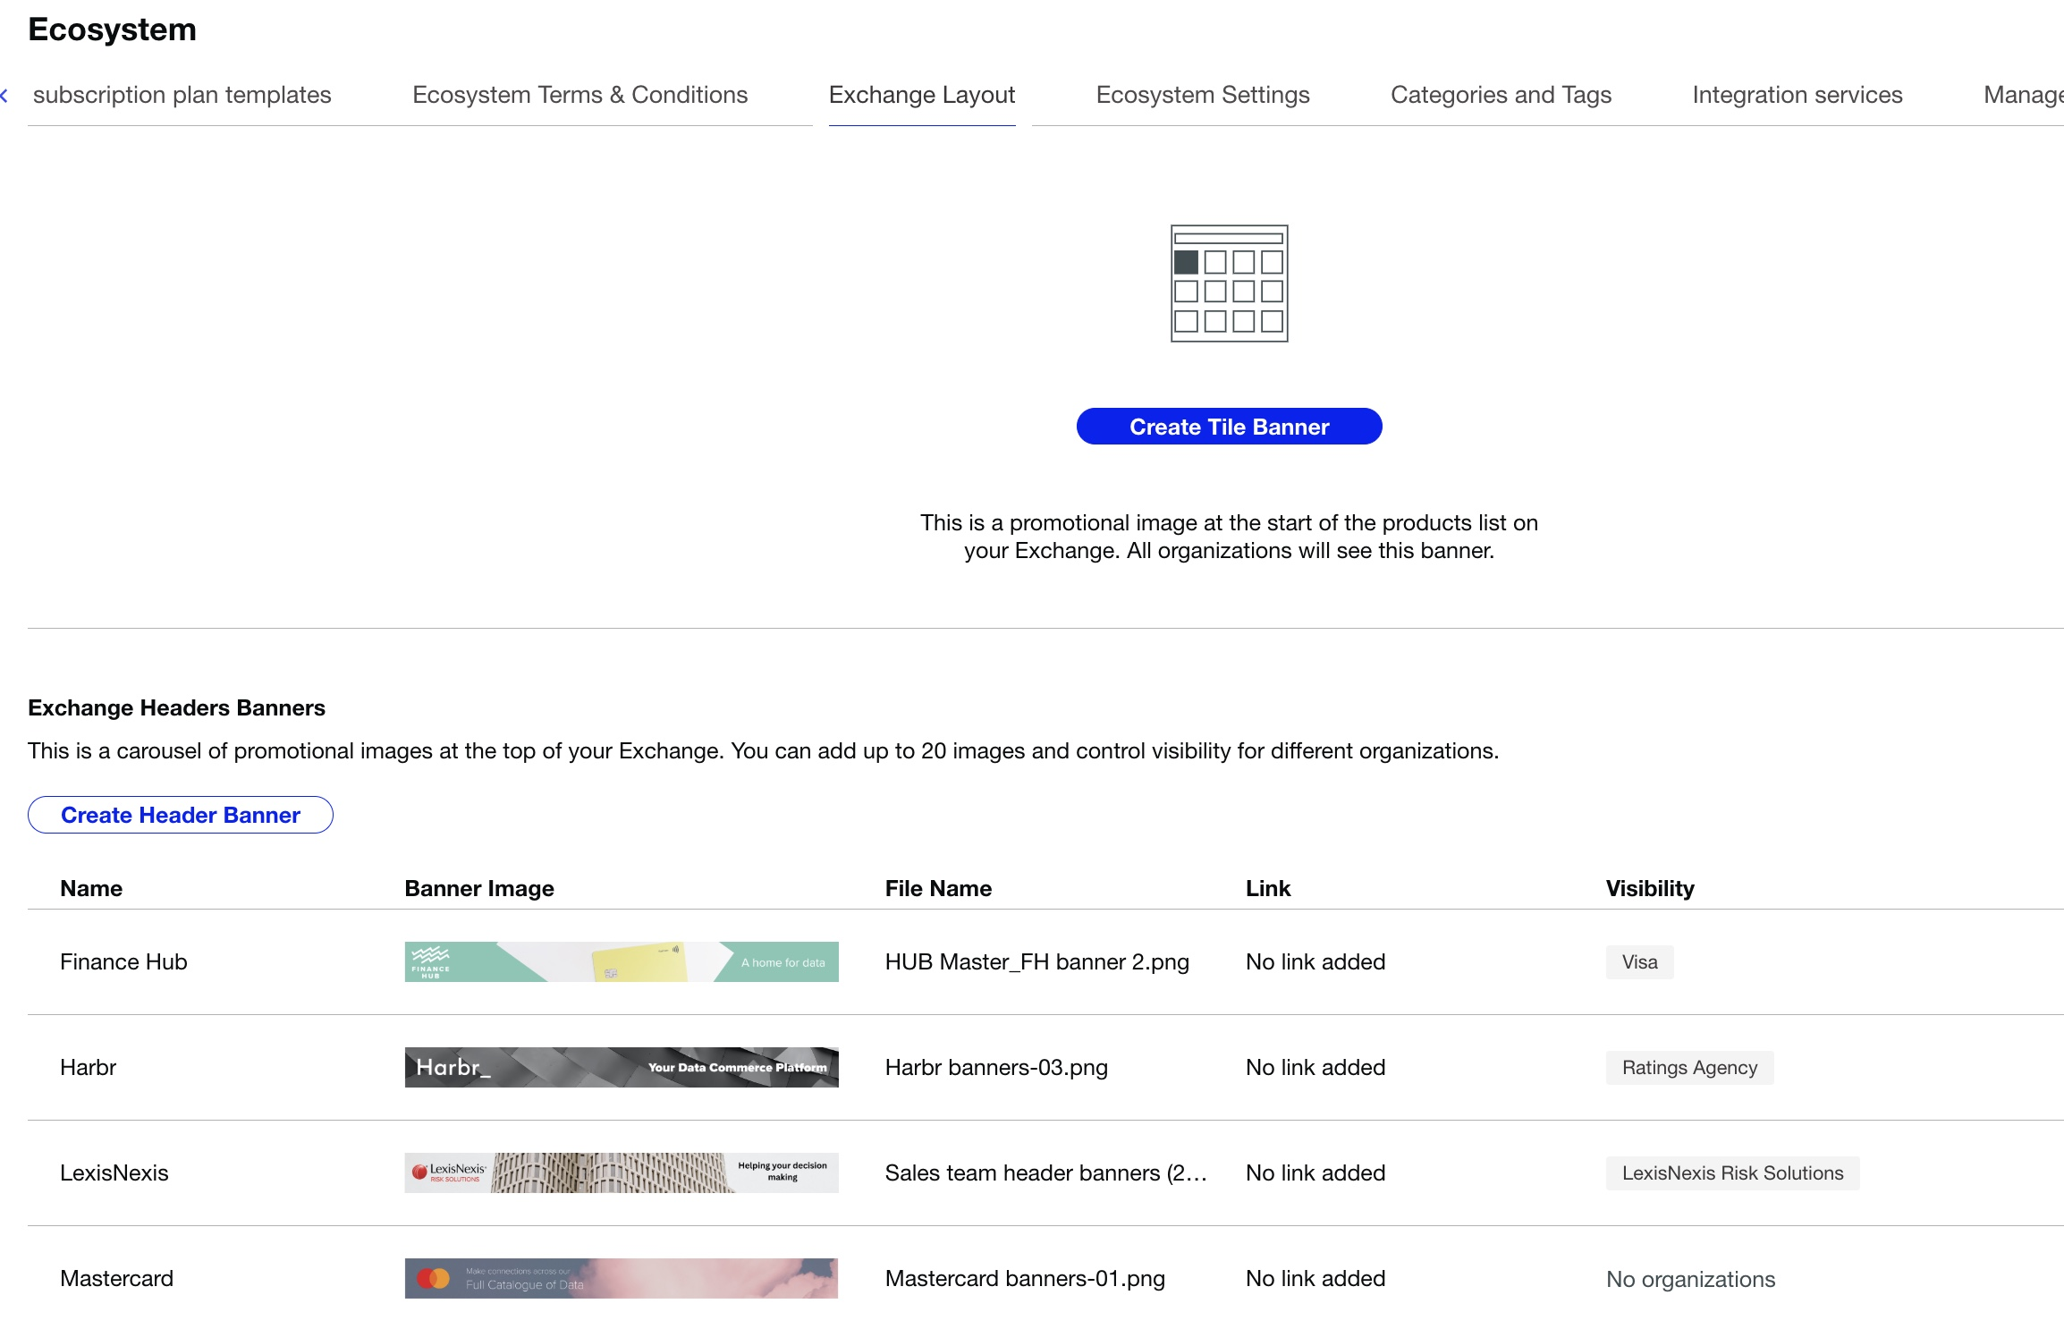The image size is (2064, 1329).
Task: Click the Mastercard banners-01.png file name
Action: [1024, 1278]
